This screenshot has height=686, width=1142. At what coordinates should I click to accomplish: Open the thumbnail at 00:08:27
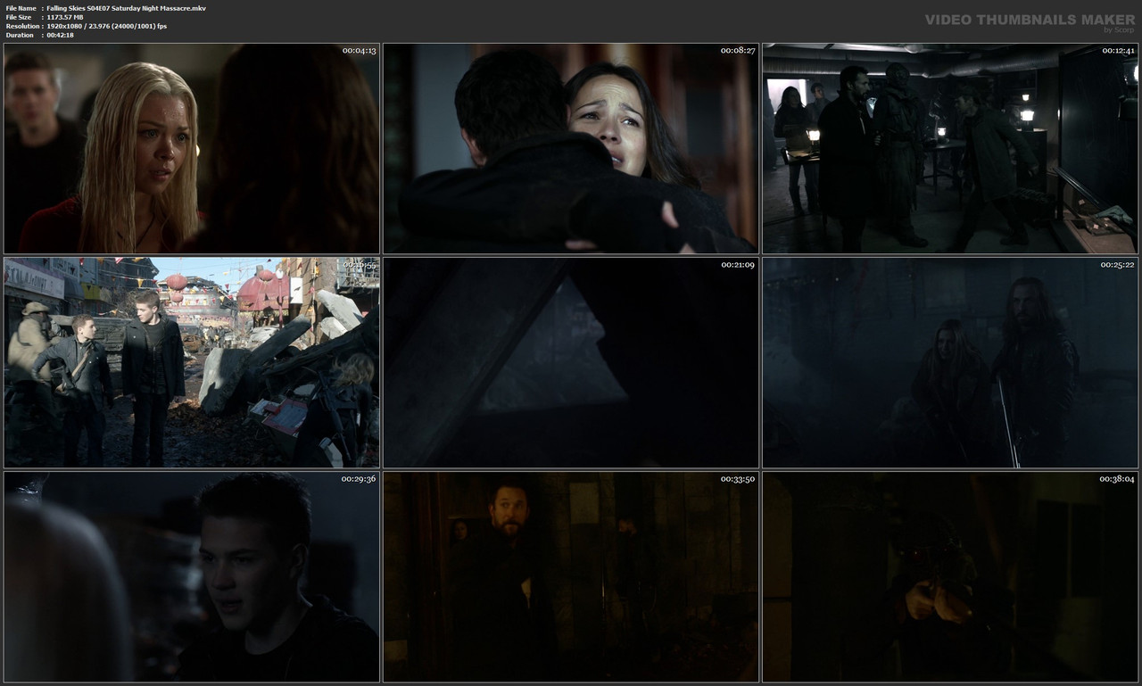coord(571,149)
